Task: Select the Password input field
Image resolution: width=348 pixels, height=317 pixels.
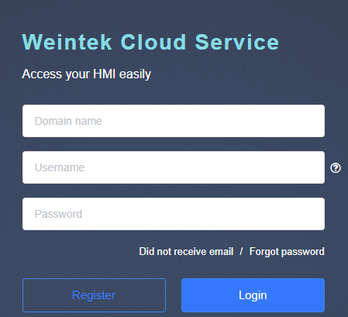Action: tap(174, 214)
